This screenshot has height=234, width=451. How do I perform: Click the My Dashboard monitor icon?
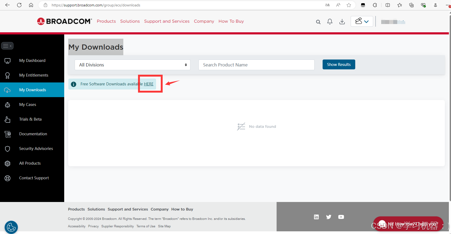pos(7,61)
